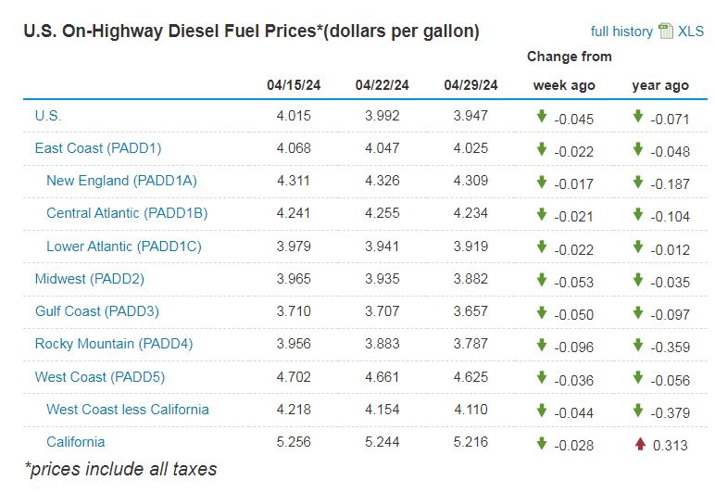715x493 pixels.
Task: Open Gulf Coast (PADD3) link
Action: [97, 311]
